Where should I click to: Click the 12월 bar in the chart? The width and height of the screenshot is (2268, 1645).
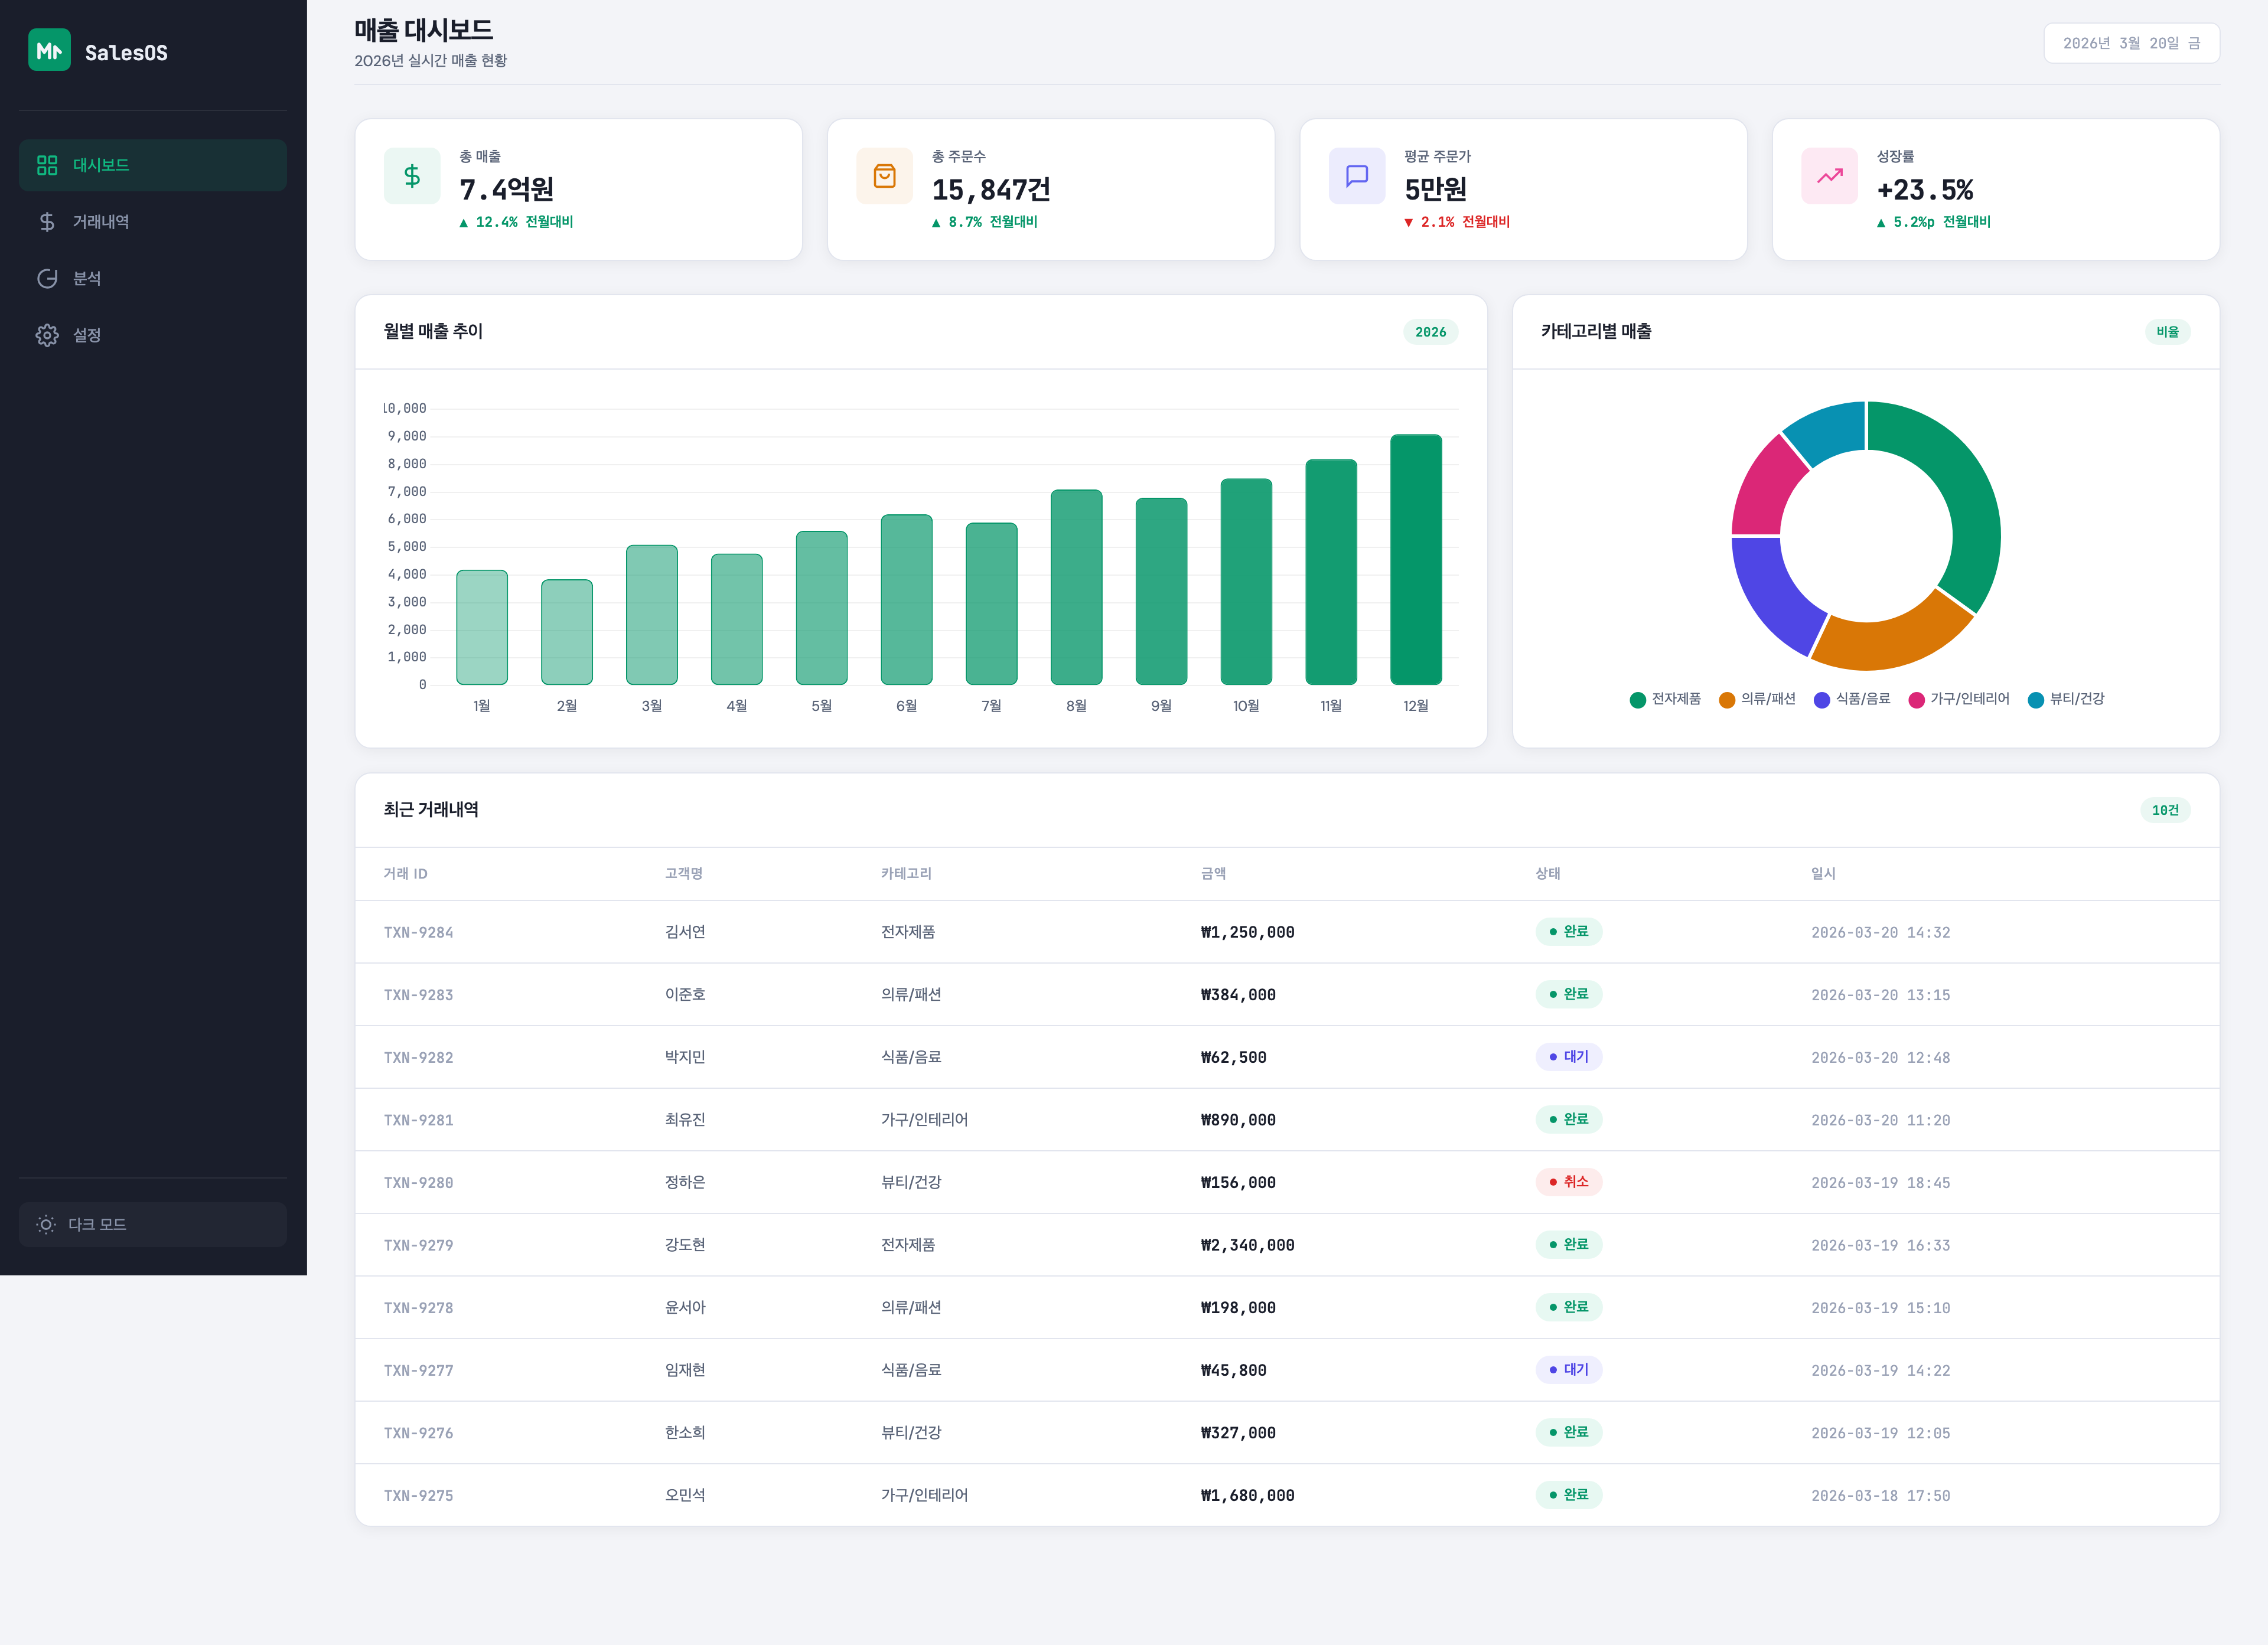point(1415,560)
